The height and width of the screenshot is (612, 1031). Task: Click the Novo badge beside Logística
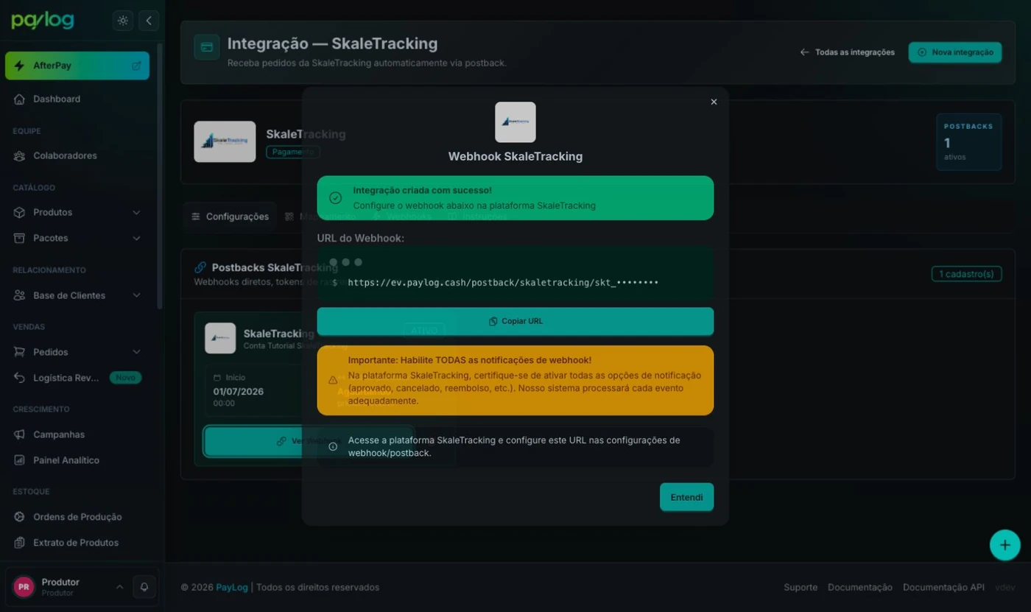coord(125,378)
